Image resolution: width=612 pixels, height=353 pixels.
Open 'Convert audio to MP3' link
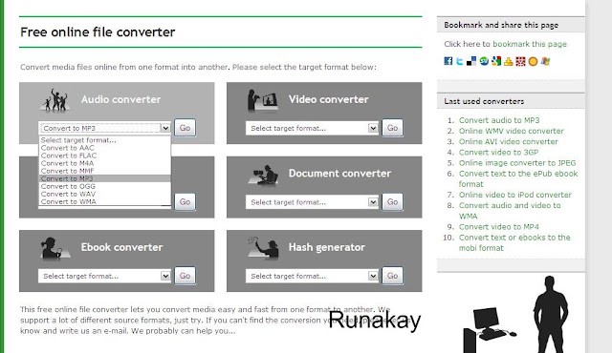coord(499,120)
